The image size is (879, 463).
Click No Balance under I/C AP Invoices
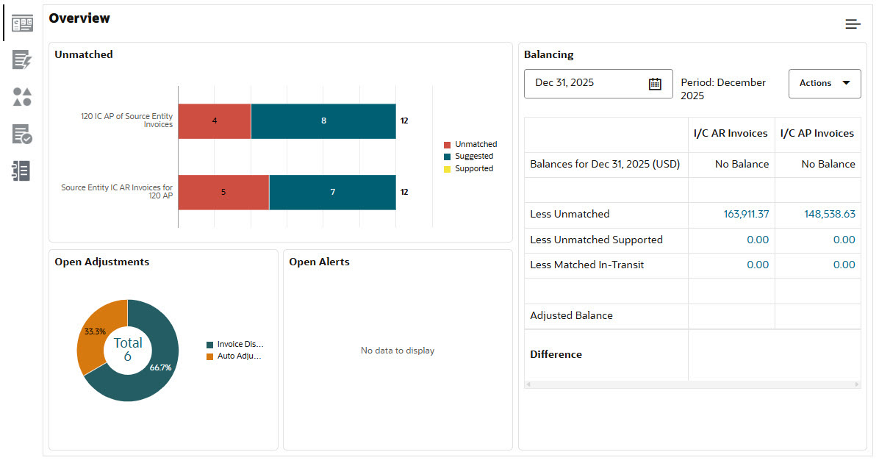pyautogui.click(x=828, y=164)
